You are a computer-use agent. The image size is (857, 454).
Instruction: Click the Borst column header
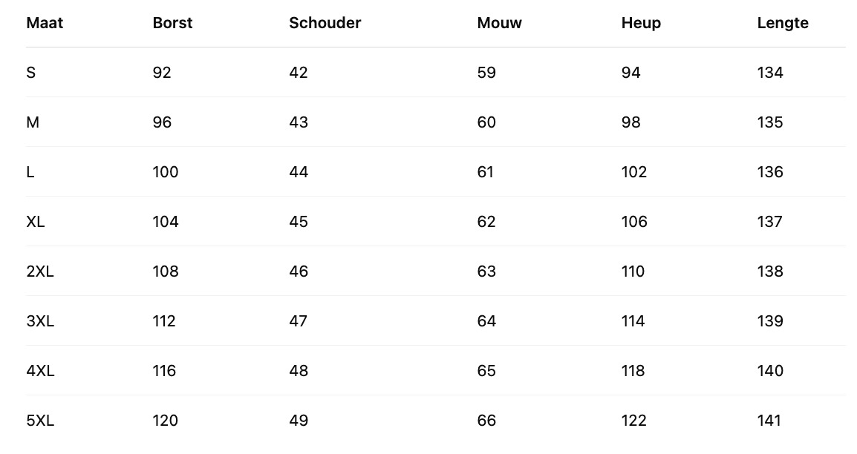[x=172, y=23]
